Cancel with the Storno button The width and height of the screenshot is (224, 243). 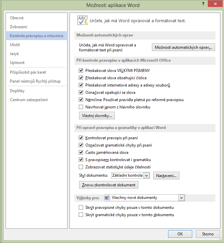(208, 234)
